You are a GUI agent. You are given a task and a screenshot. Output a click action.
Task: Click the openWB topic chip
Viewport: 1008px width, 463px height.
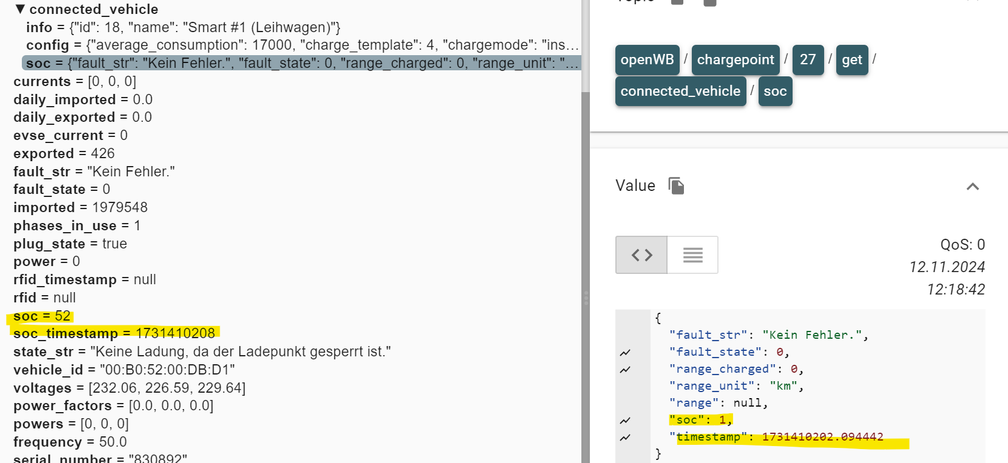[647, 60]
